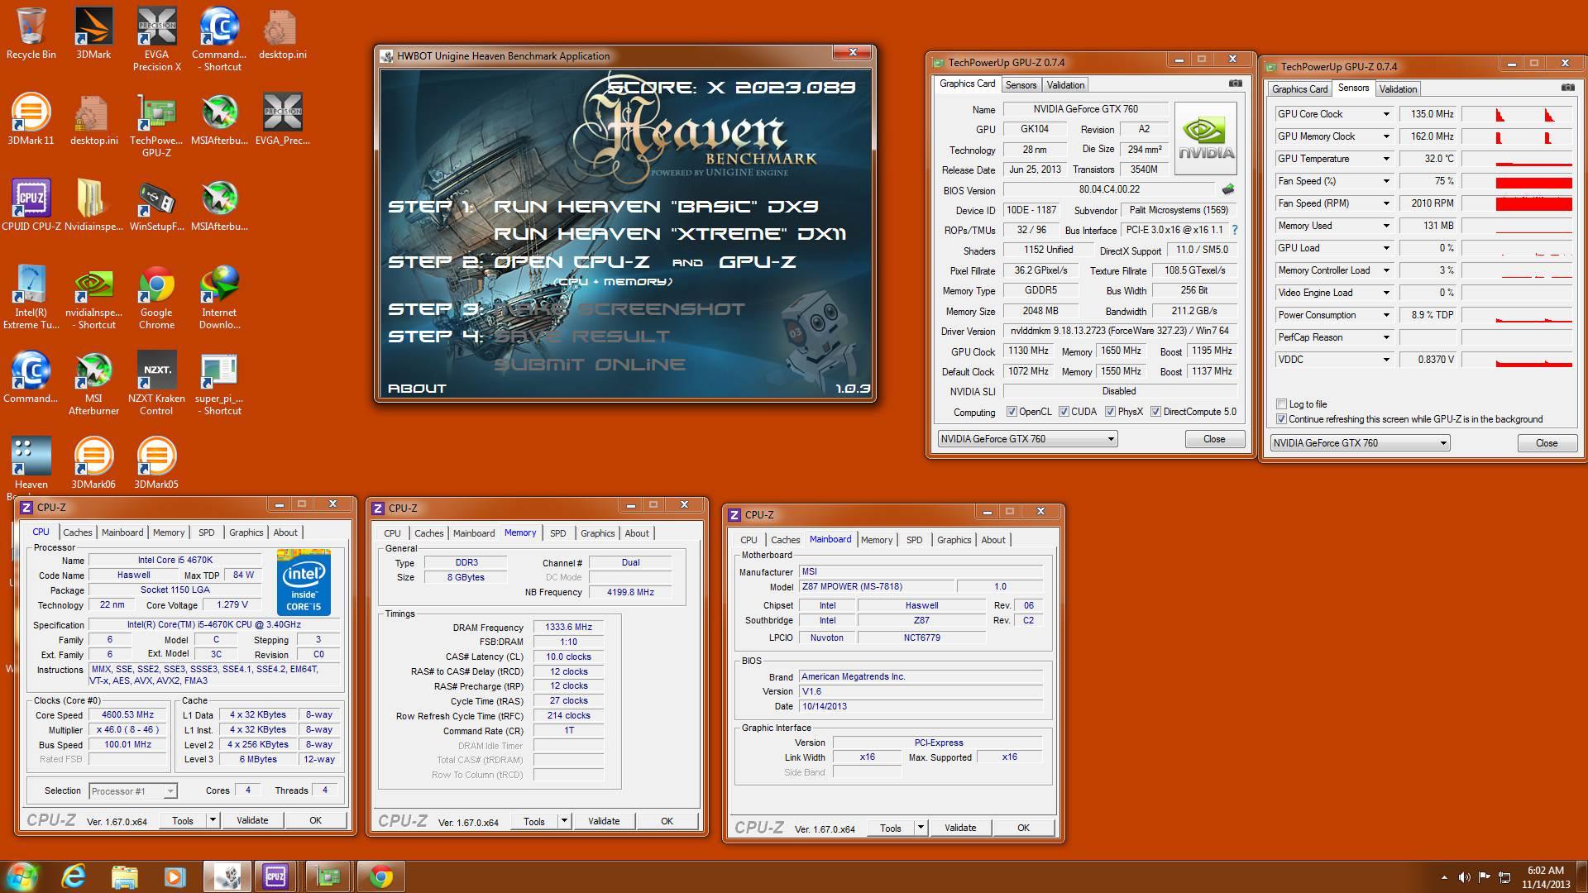Open the Nvidiainspector folder icon
Viewport: 1588px width, 893px height.
(93, 205)
